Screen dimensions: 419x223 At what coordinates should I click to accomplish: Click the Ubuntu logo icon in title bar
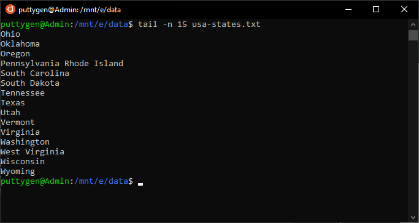click(x=10, y=10)
